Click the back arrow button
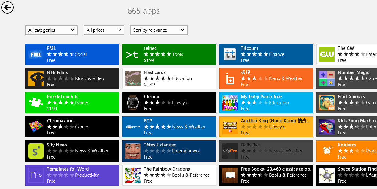The width and height of the screenshot is (377, 189). pos(8,7)
